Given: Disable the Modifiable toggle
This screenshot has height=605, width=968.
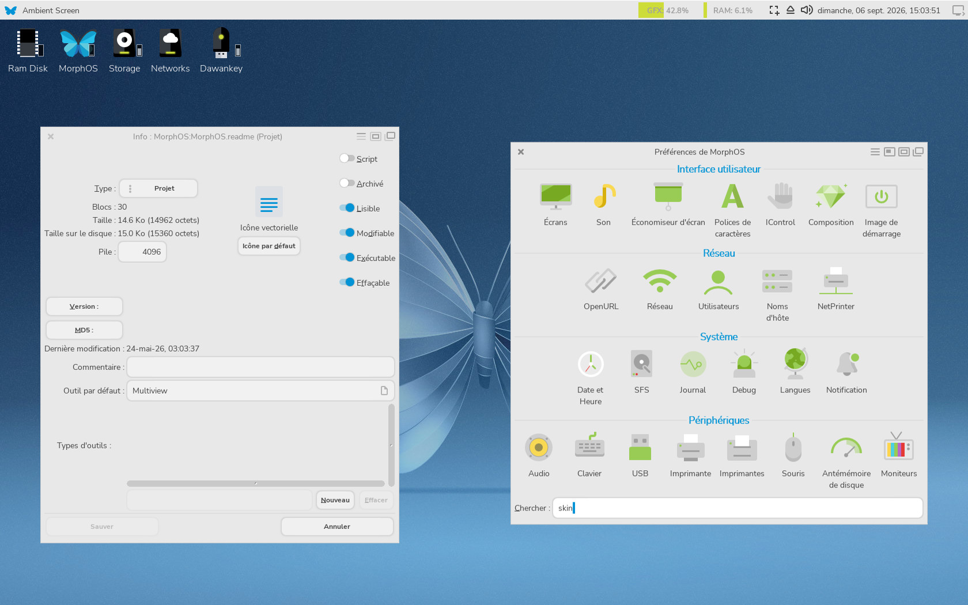Looking at the screenshot, I should click(x=347, y=233).
